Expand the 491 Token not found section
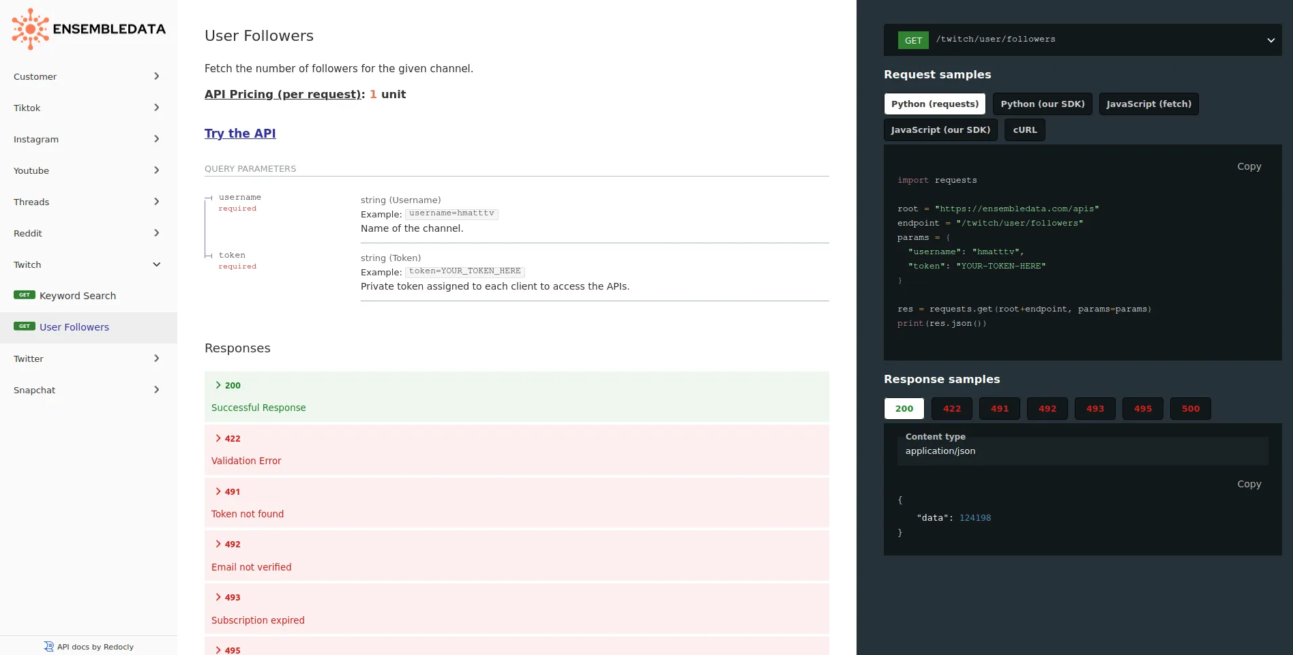Image resolution: width=1293 pixels, height=655 pixels. click(516, 503)
